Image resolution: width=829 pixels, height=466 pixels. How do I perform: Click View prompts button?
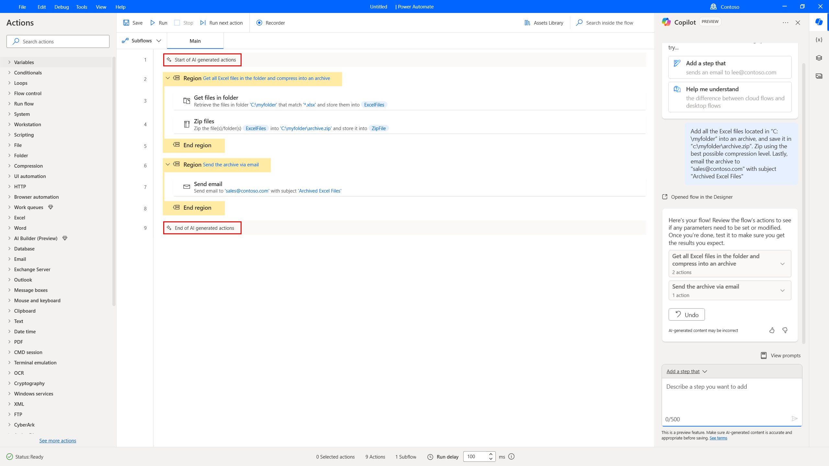[x=781, y=356]
